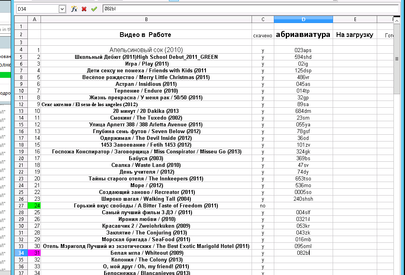Select the abbreviation cell '023aps'
The height and width of the screenshot is (275, 405).
[304, 50]
